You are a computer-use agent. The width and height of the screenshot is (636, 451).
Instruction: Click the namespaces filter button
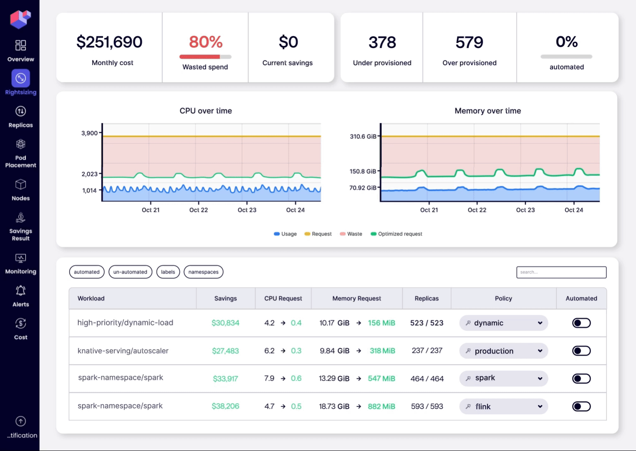[x=203, y=272]
